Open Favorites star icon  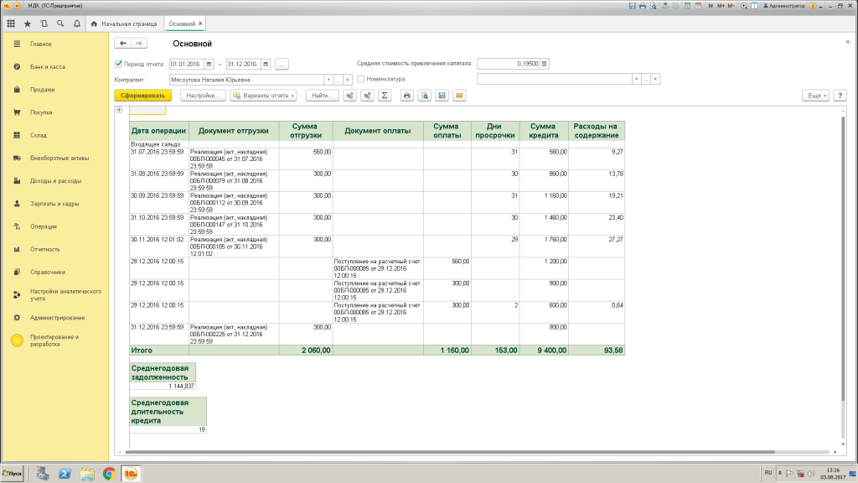point(28,23)
